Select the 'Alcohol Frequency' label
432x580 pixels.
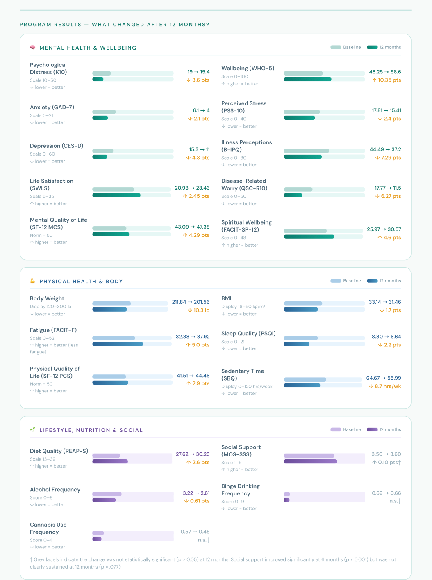tap(55, 490)
